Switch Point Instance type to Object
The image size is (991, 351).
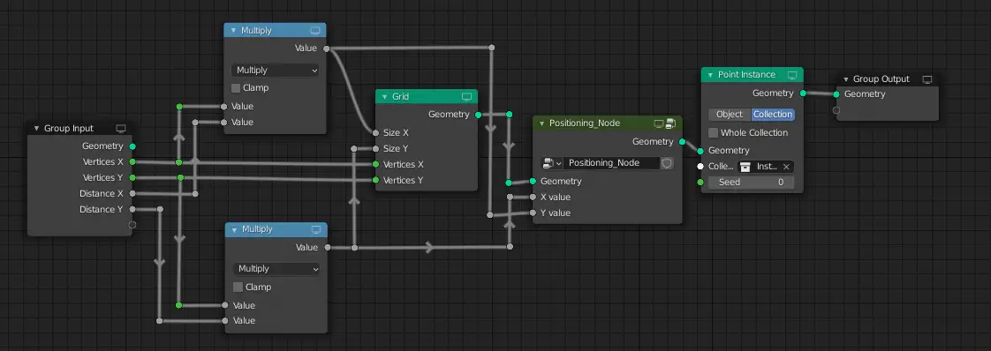pyautogui.click(x=730, y=115)
